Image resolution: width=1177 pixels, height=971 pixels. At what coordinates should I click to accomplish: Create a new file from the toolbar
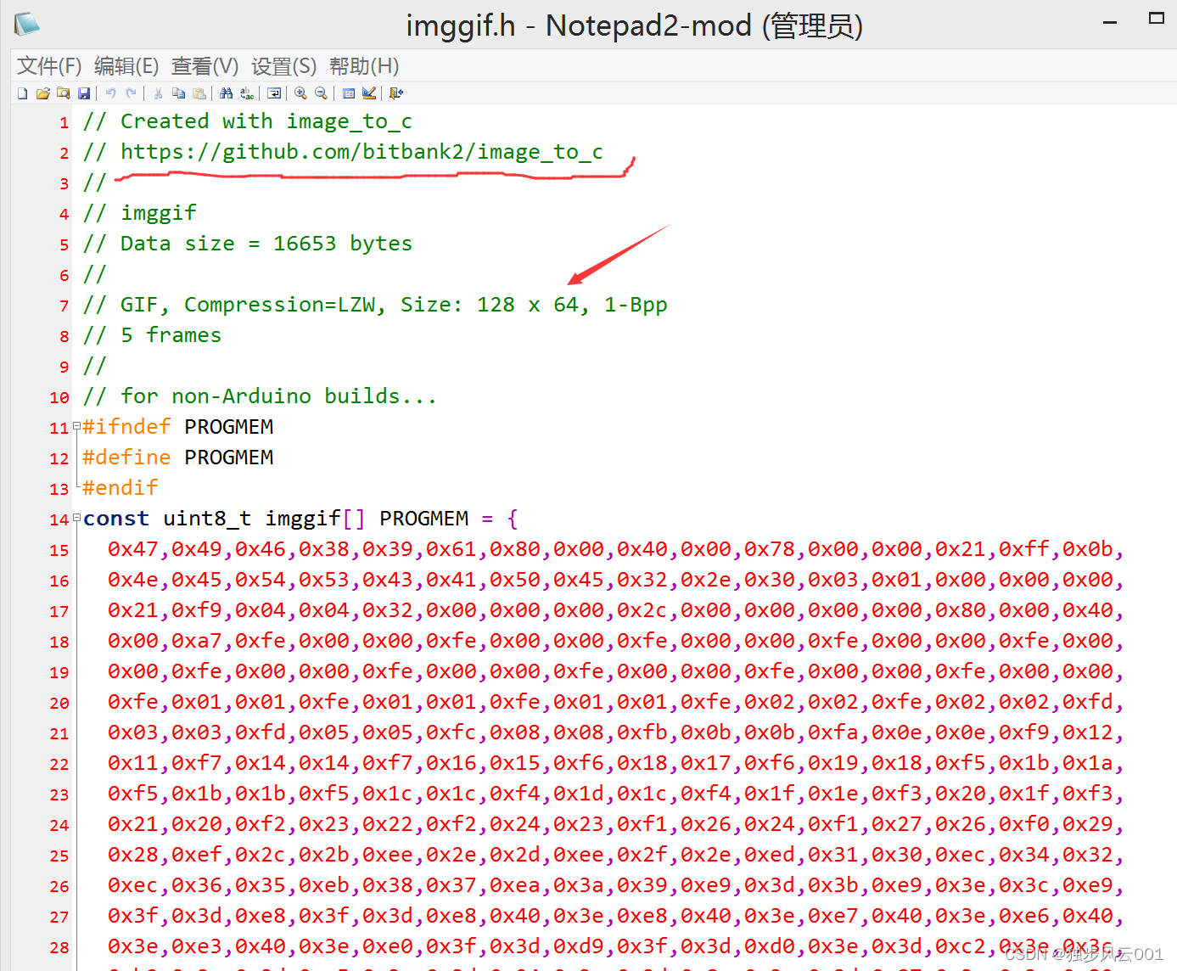pos(23,93)
